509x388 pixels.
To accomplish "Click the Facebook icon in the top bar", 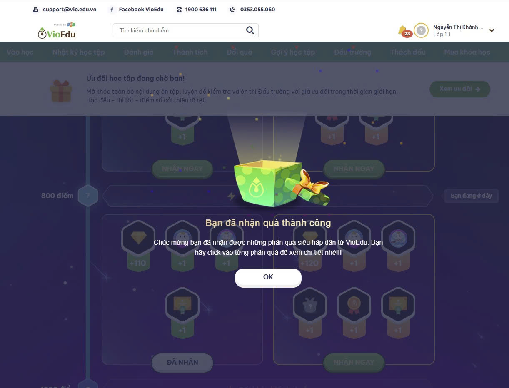I will (112, 10).
